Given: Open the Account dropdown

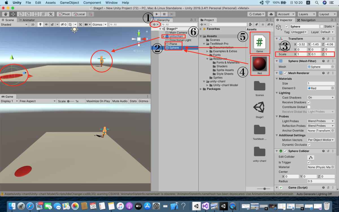Looking at the screenshot, I should coord(286,14).
